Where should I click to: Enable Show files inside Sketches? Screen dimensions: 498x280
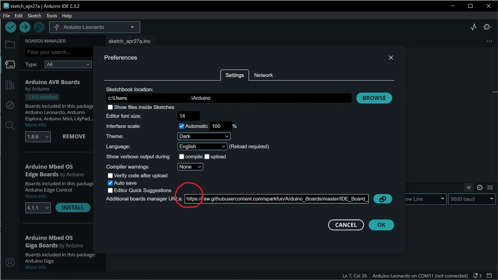point(110,107)
